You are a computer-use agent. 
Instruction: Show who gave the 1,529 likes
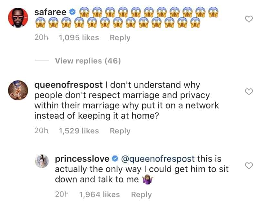click(79, 131)
